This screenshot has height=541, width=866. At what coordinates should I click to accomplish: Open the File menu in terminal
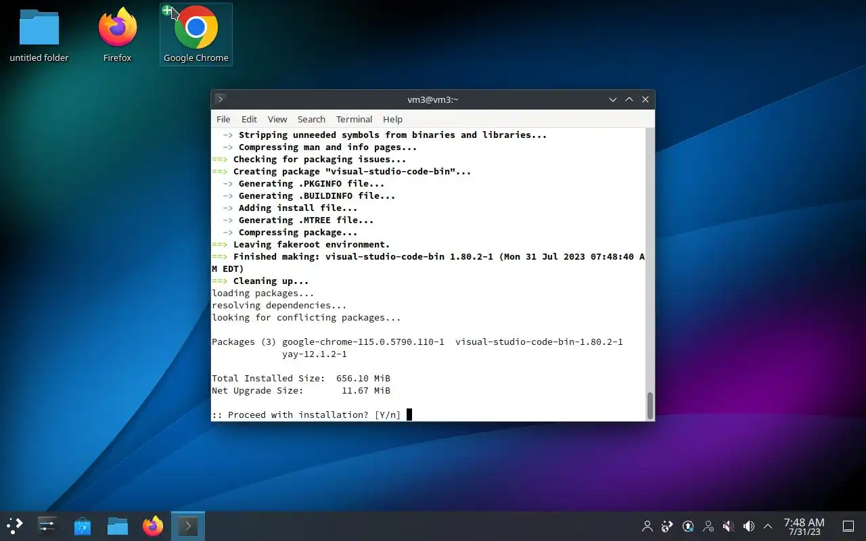(x=223, y=119)
